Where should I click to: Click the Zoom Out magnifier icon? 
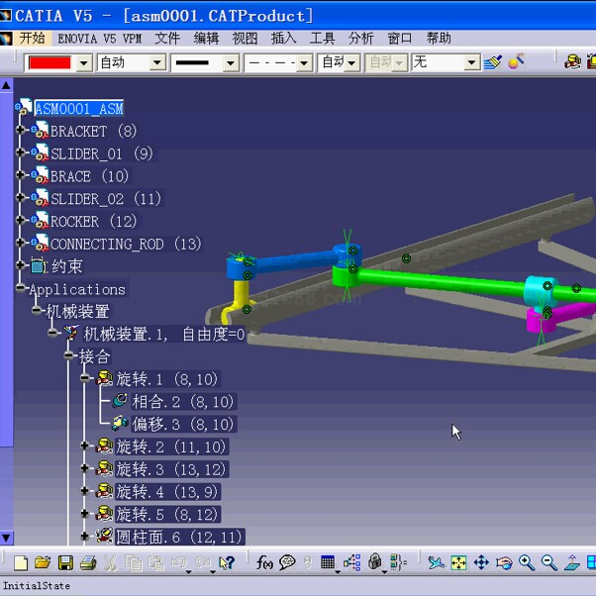click(549, 563)
